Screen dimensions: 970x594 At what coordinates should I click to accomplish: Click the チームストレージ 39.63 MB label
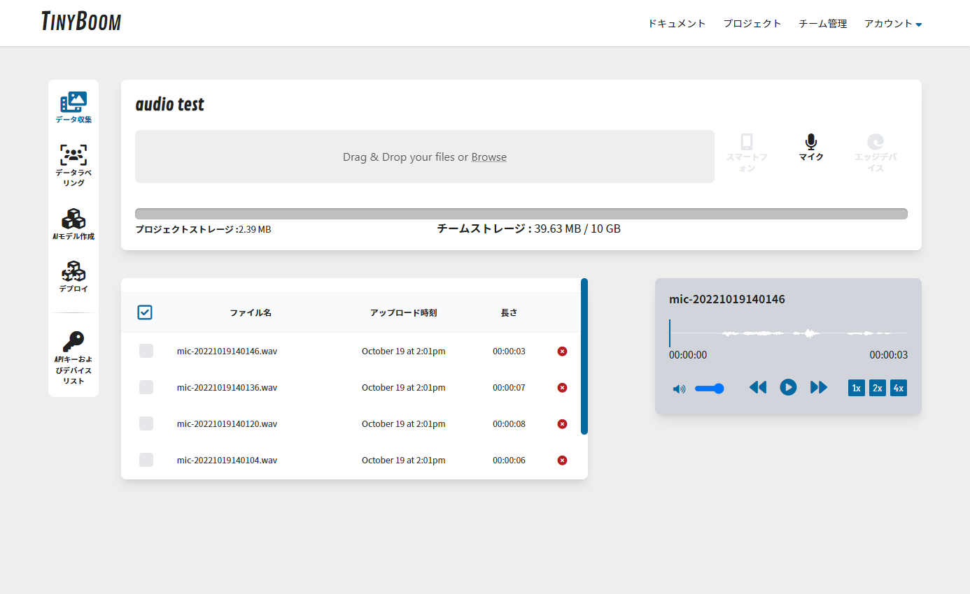pos(529,229)
